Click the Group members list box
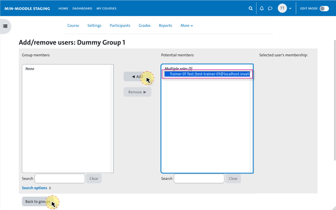The image size is (336, 210). (x=68, y=119)
